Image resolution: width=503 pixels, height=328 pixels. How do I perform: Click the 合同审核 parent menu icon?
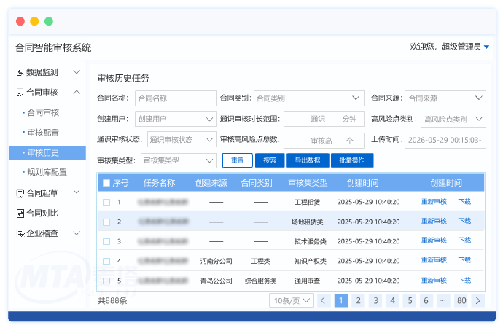[x=20, y=93]
